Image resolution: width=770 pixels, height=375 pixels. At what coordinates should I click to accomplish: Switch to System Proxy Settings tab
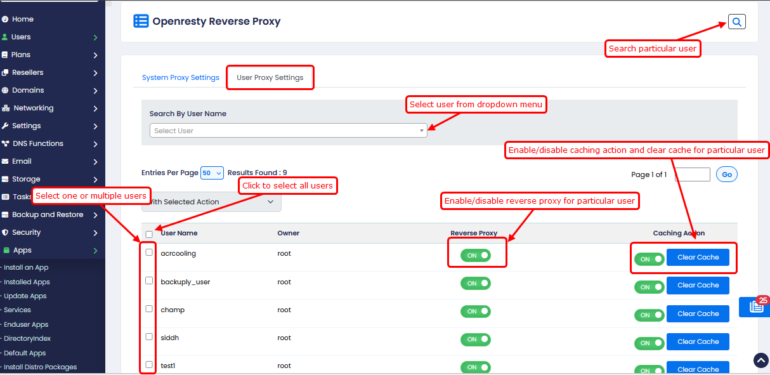click(x=180, y=77)
